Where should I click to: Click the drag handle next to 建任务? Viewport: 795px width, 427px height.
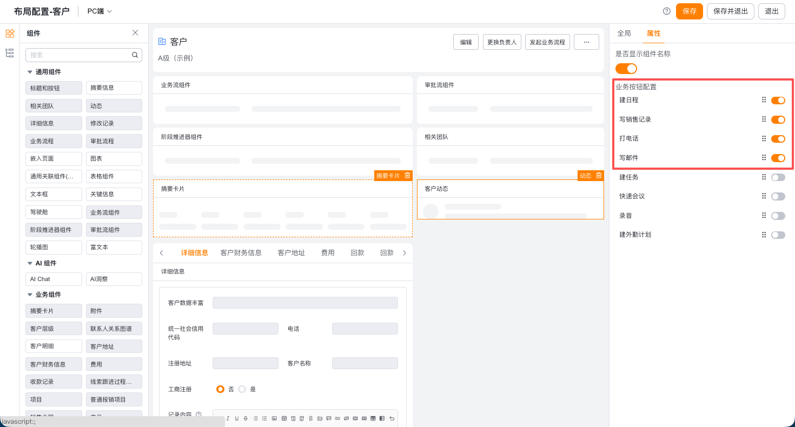pyautogui.click(x=764, y=177)
